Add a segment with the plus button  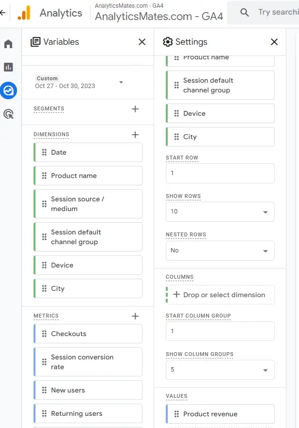tap(135, 109)
